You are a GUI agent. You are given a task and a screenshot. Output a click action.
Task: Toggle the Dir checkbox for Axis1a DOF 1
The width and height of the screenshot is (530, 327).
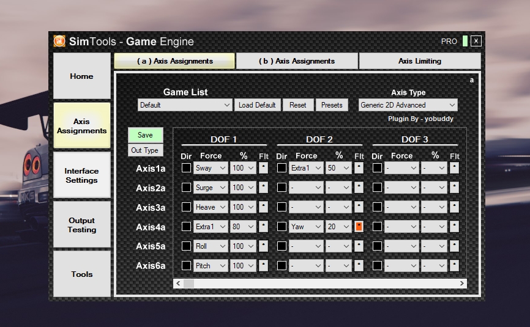click(186, 168)
